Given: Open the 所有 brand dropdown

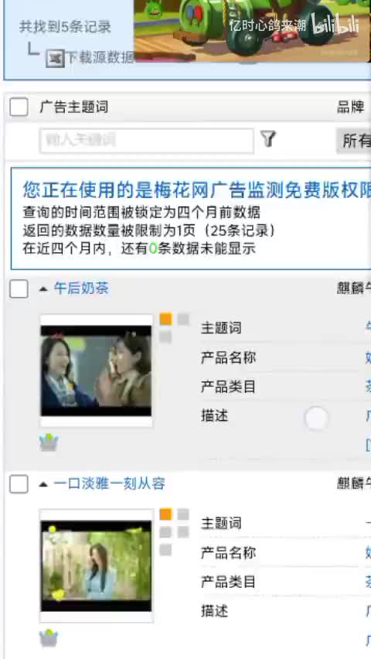Looking at the screenshot, I should pyautogui.click(x=353, y=141).
